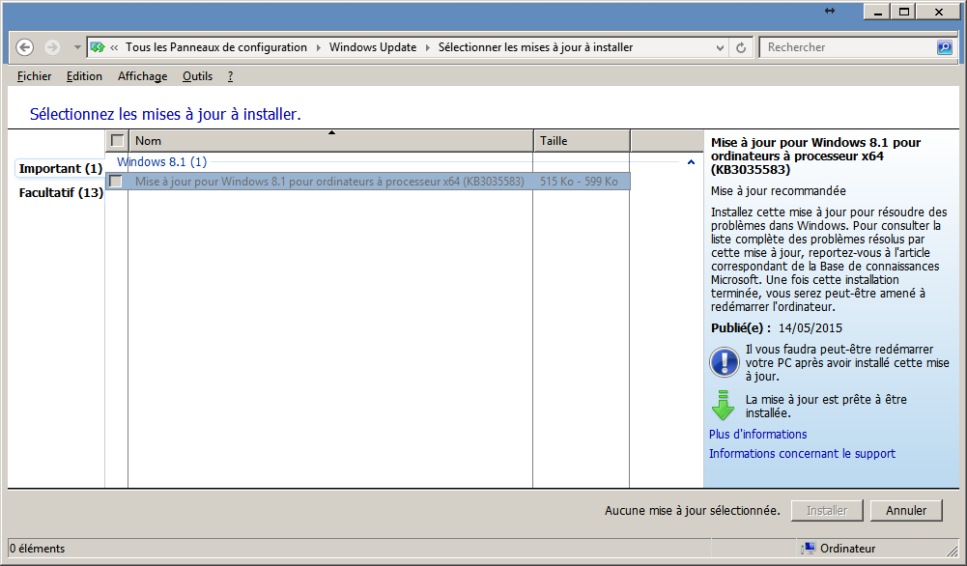967x566 pixels.
Task: Click the Windows 8.1 (1) group label
Action: [161, 162]
